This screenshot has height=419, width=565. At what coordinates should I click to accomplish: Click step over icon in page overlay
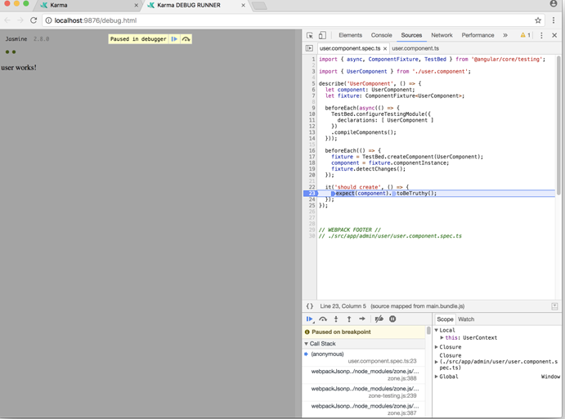click(x=186, y=39)
